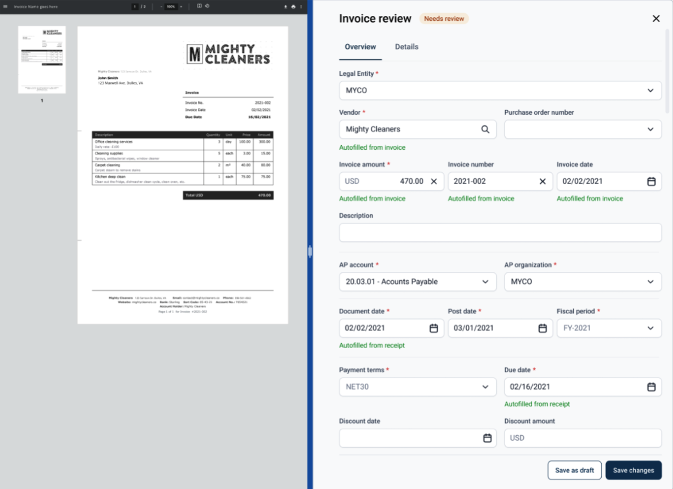The width and height of the screenshot is (673, 489).
Task: Open the Due date calendar picker
Action: (651, 386)
